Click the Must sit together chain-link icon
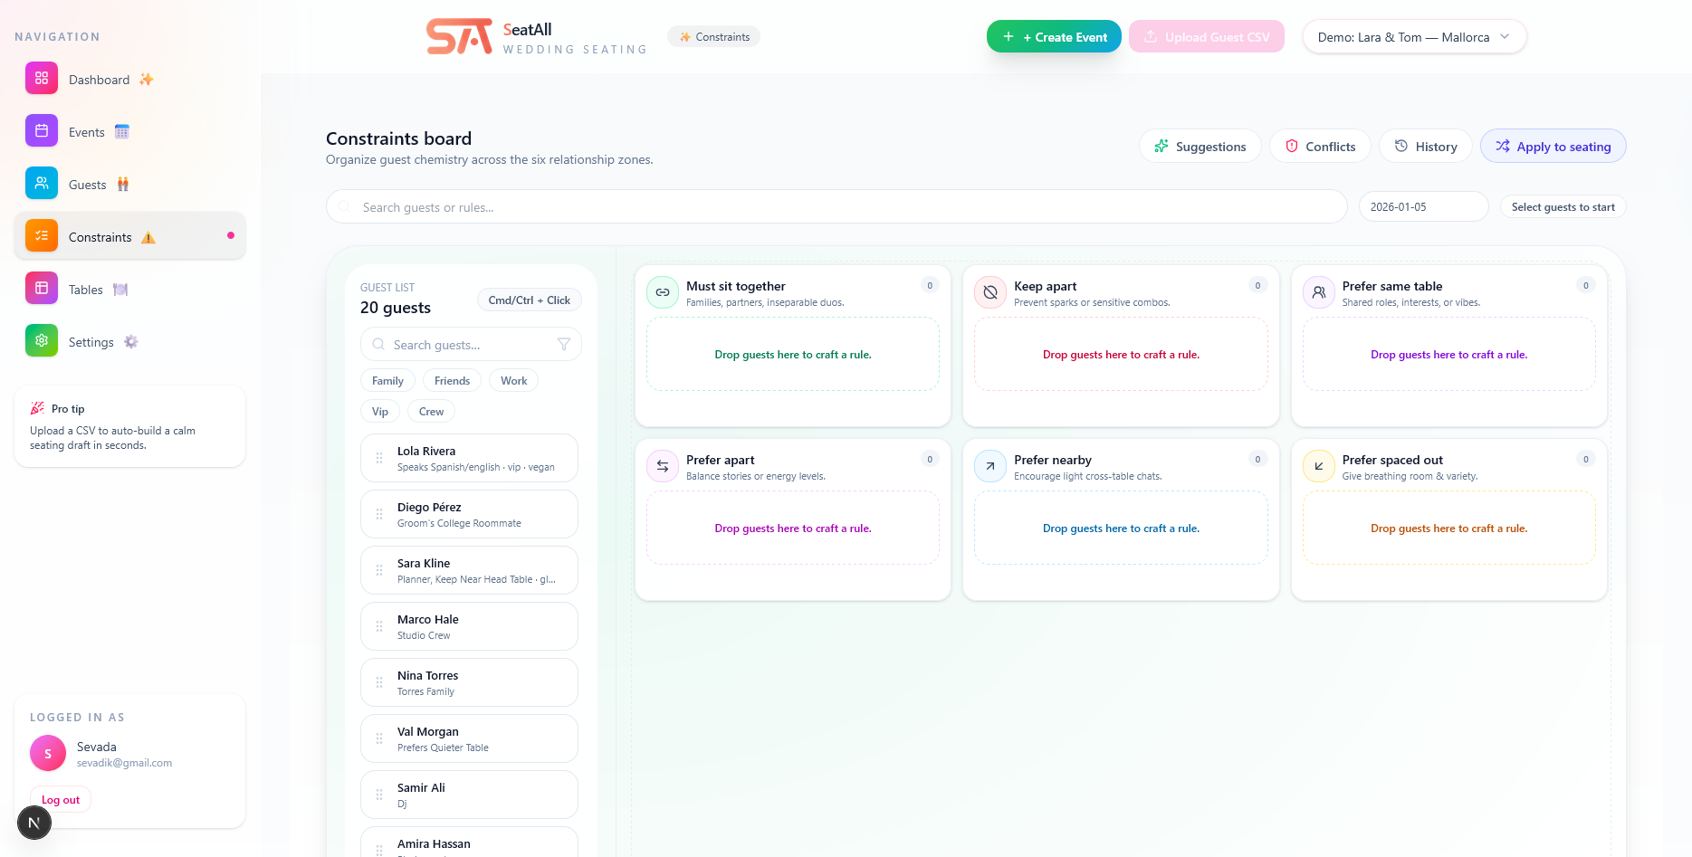Screen dimensions: 1692x857 point(663,291)
